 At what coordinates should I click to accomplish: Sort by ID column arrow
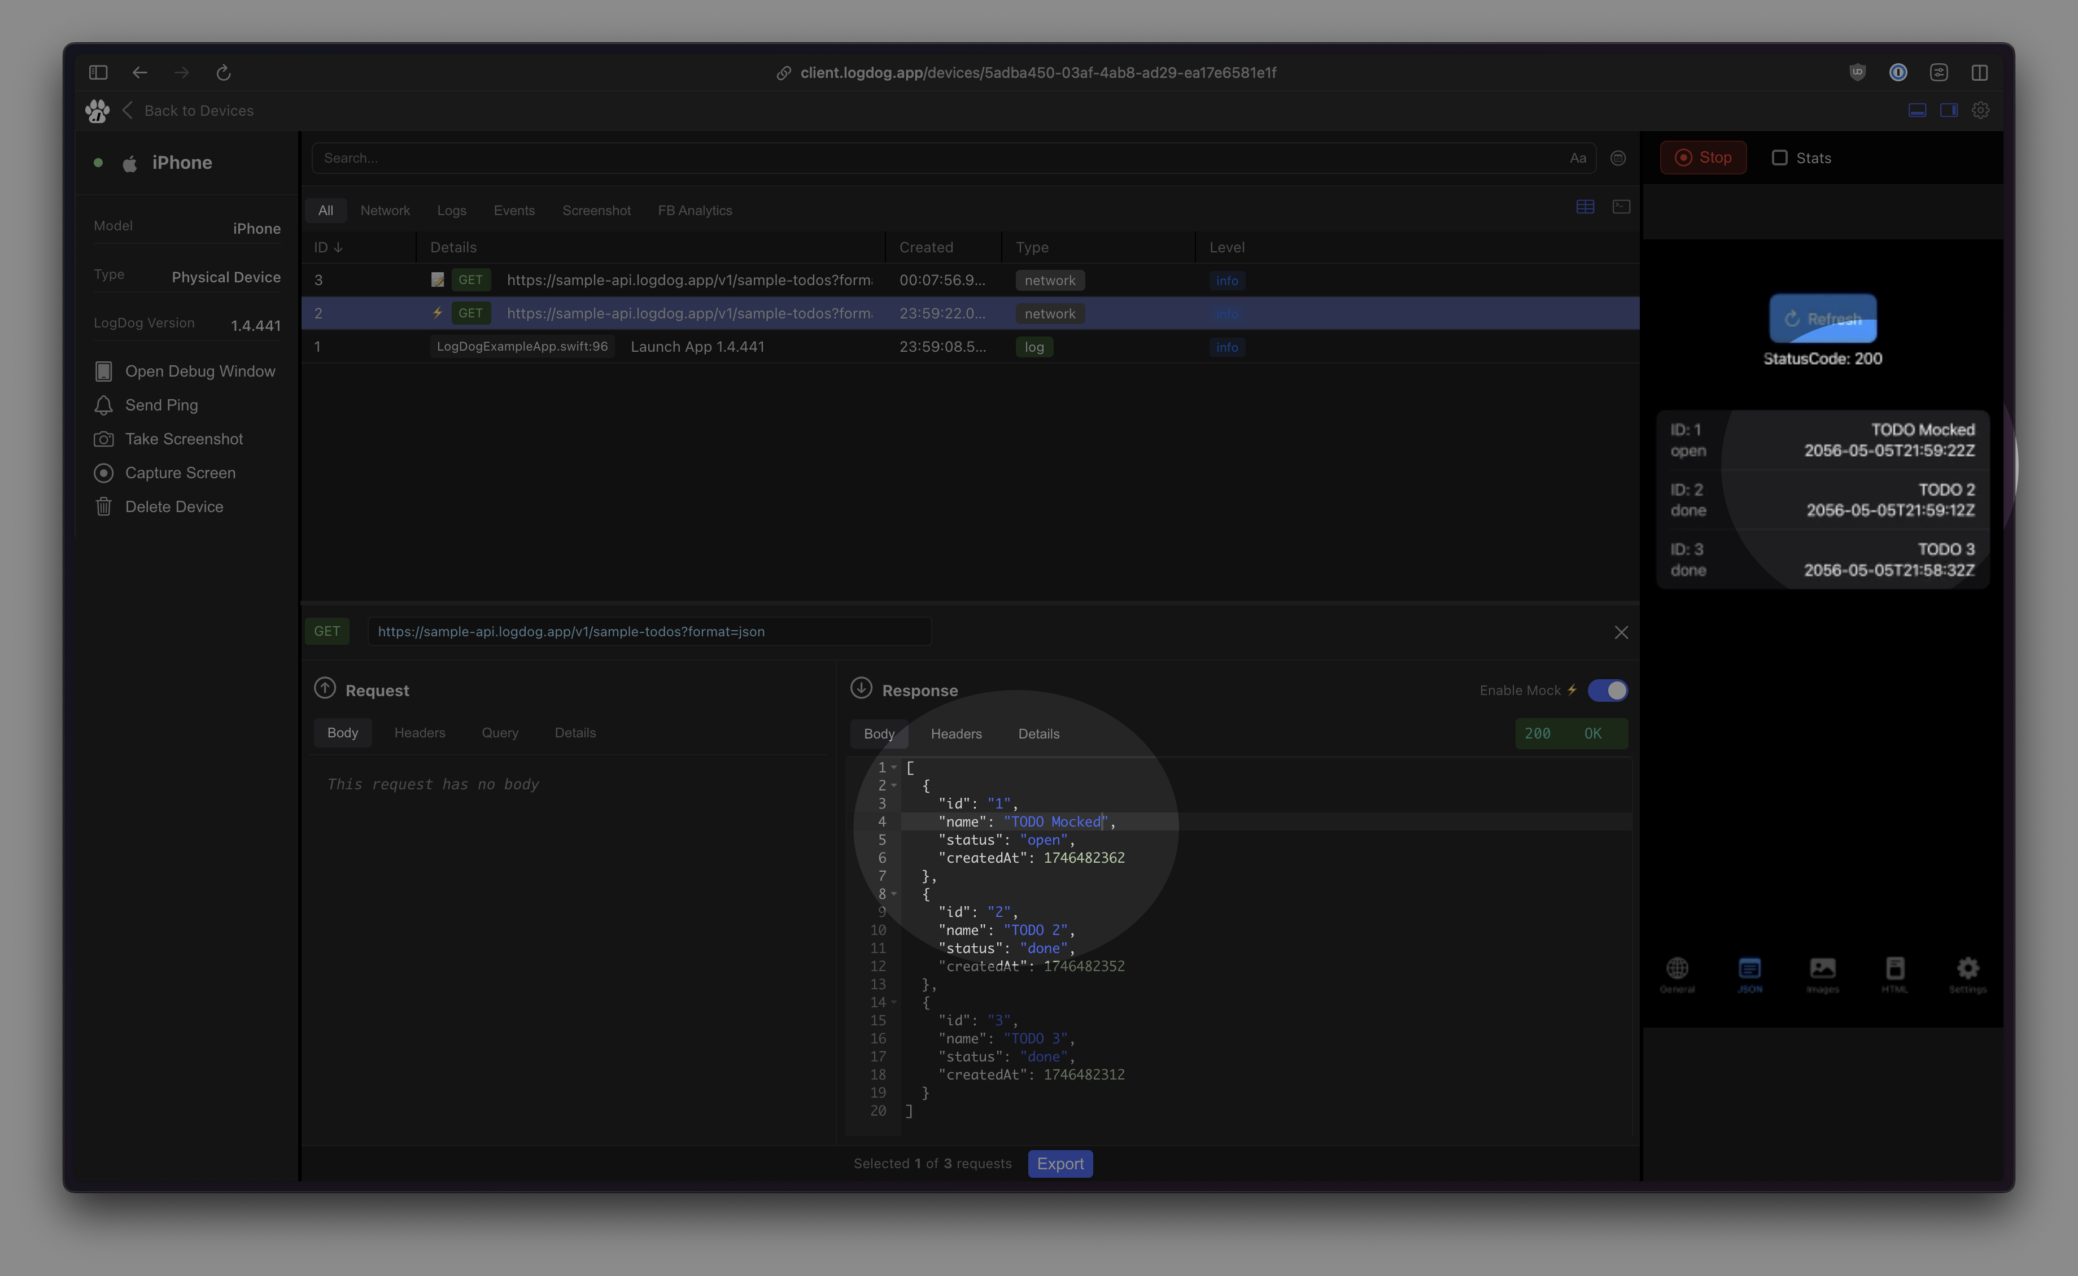[x=338, y=247]
